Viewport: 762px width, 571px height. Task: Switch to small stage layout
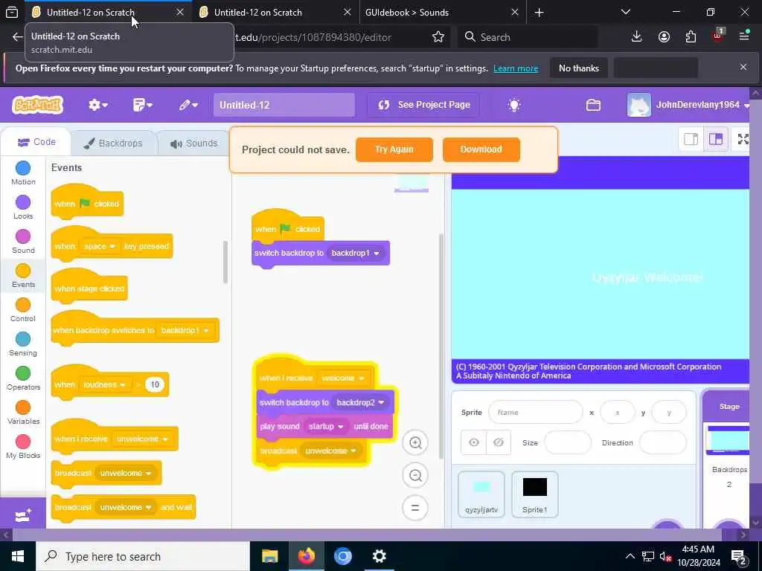(x=691, y=139)
